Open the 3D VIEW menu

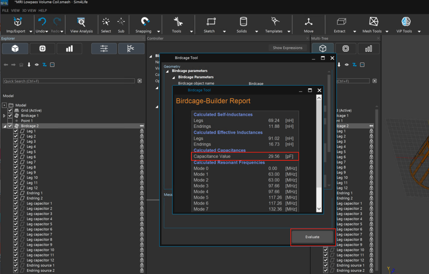pyautogui.click(x=29, y=10)
